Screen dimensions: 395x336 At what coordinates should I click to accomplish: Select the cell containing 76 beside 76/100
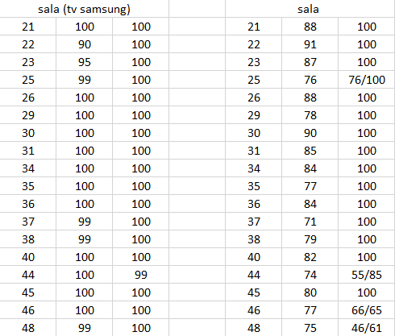click(x=310, y=80)
